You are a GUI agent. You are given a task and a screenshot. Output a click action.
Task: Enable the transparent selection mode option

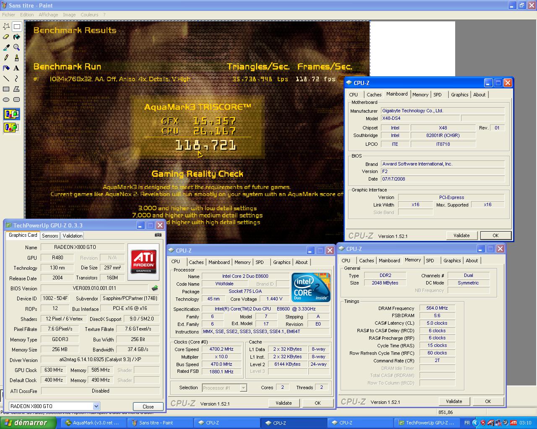[x=11, y=127]
